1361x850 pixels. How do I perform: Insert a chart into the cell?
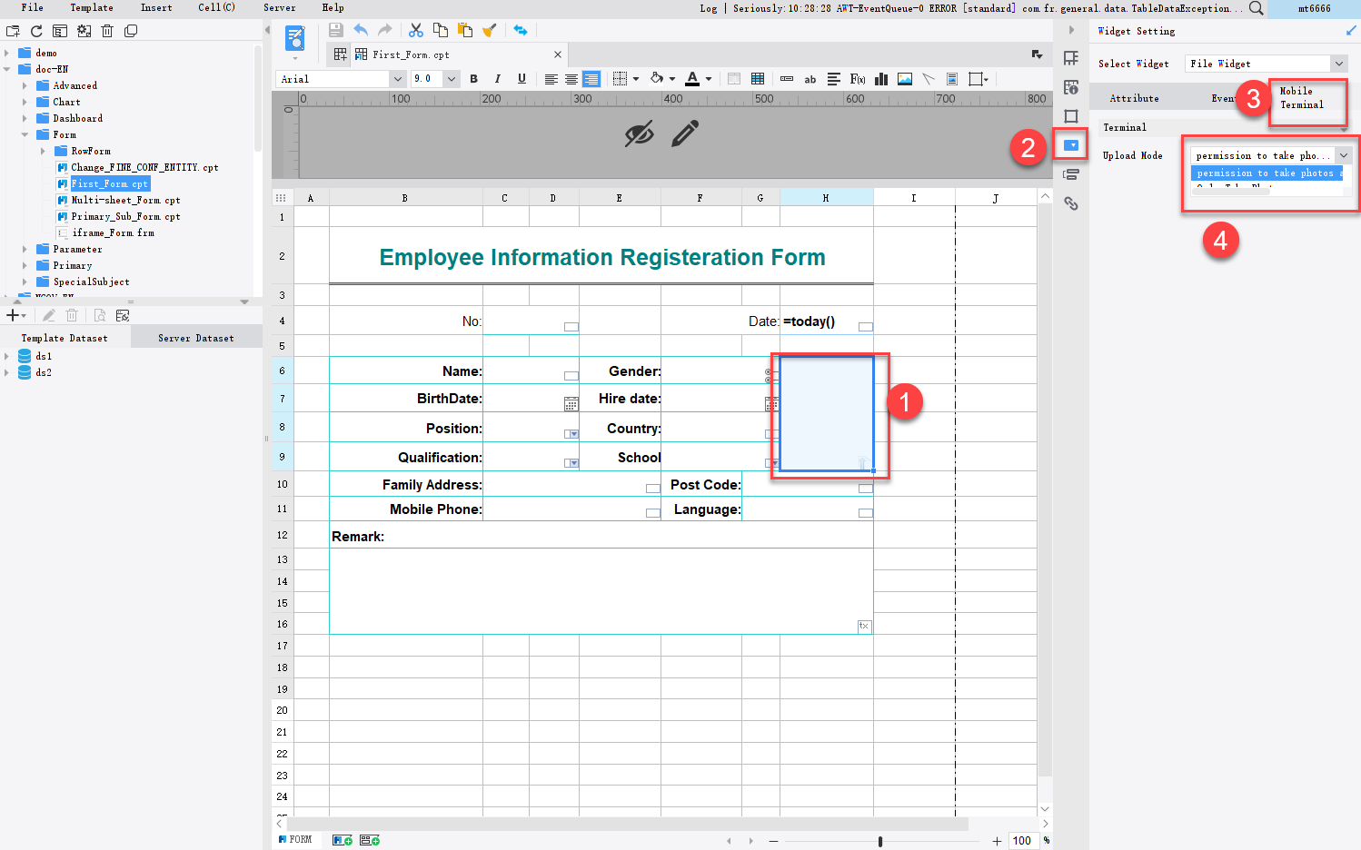coord(881,79)
